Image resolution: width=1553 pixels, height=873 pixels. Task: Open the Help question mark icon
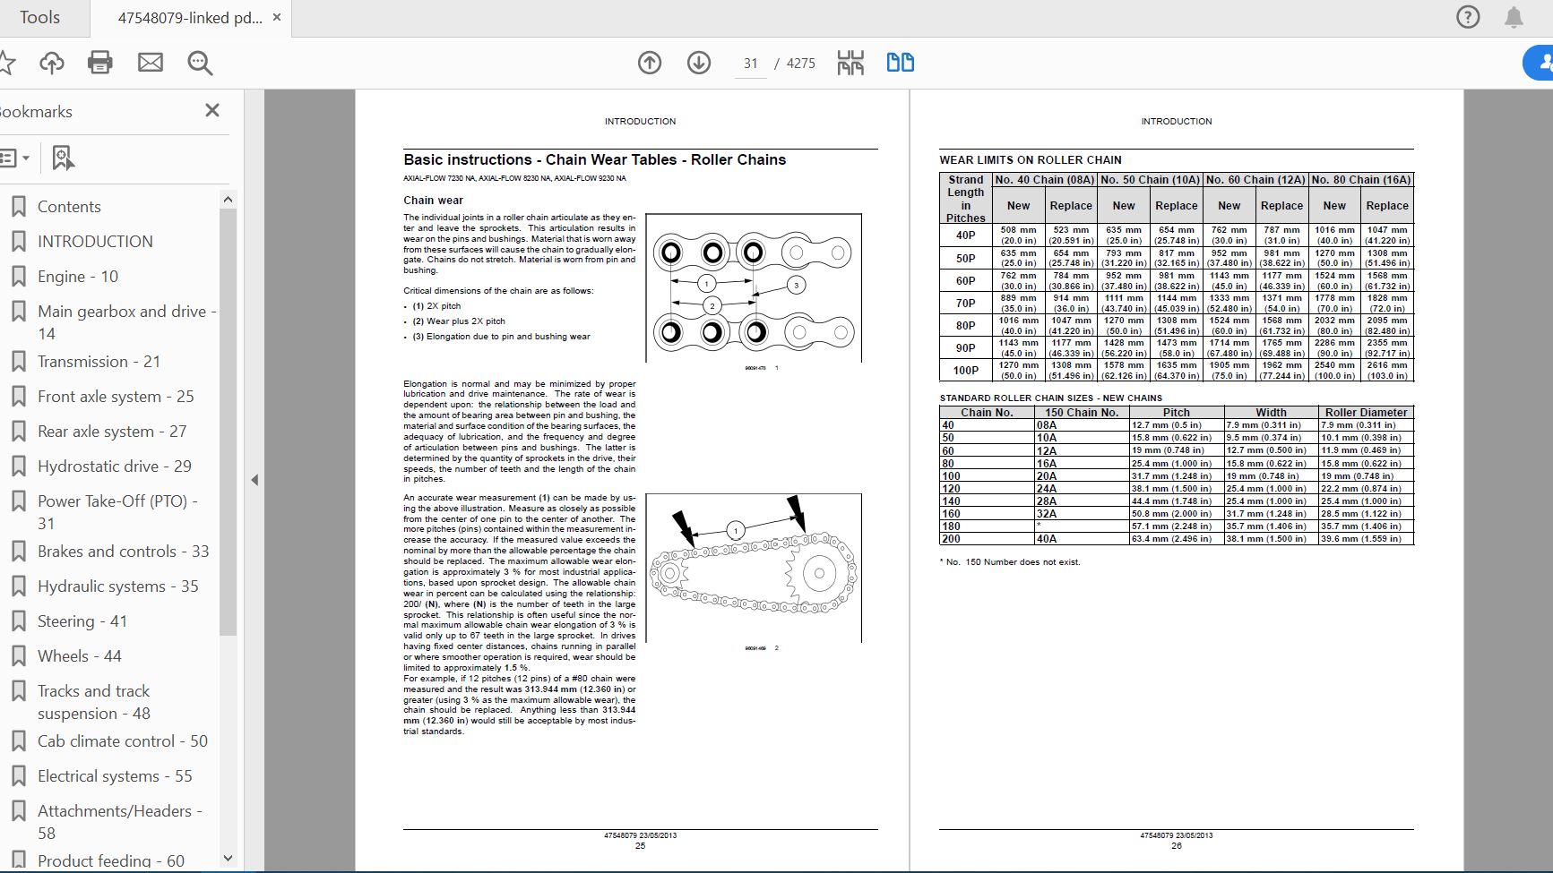pos(1468,17)
